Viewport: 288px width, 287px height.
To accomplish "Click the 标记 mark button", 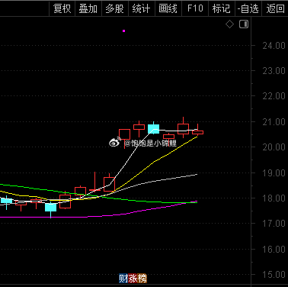I will click(222, 9).
